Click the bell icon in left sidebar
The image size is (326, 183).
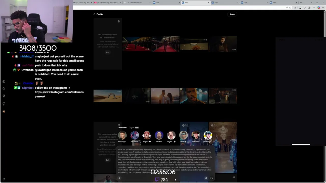click(x=4, y=103)
